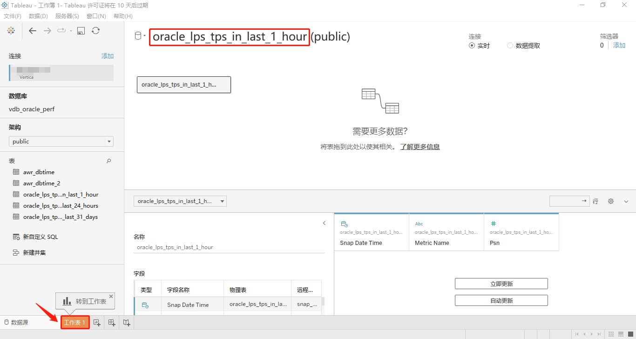
Task: Go to next sheet arrow
Action: click(x=592, y=334)
